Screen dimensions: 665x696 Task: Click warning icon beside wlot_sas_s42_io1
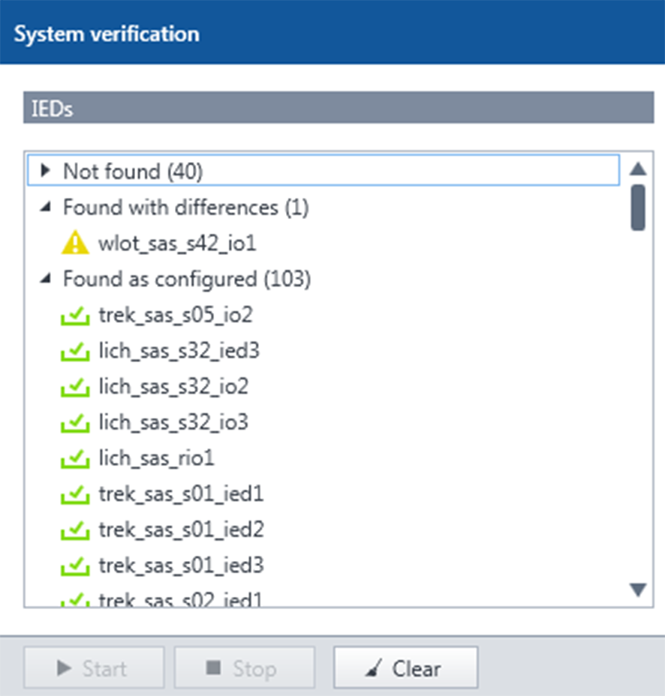point(75,242)
